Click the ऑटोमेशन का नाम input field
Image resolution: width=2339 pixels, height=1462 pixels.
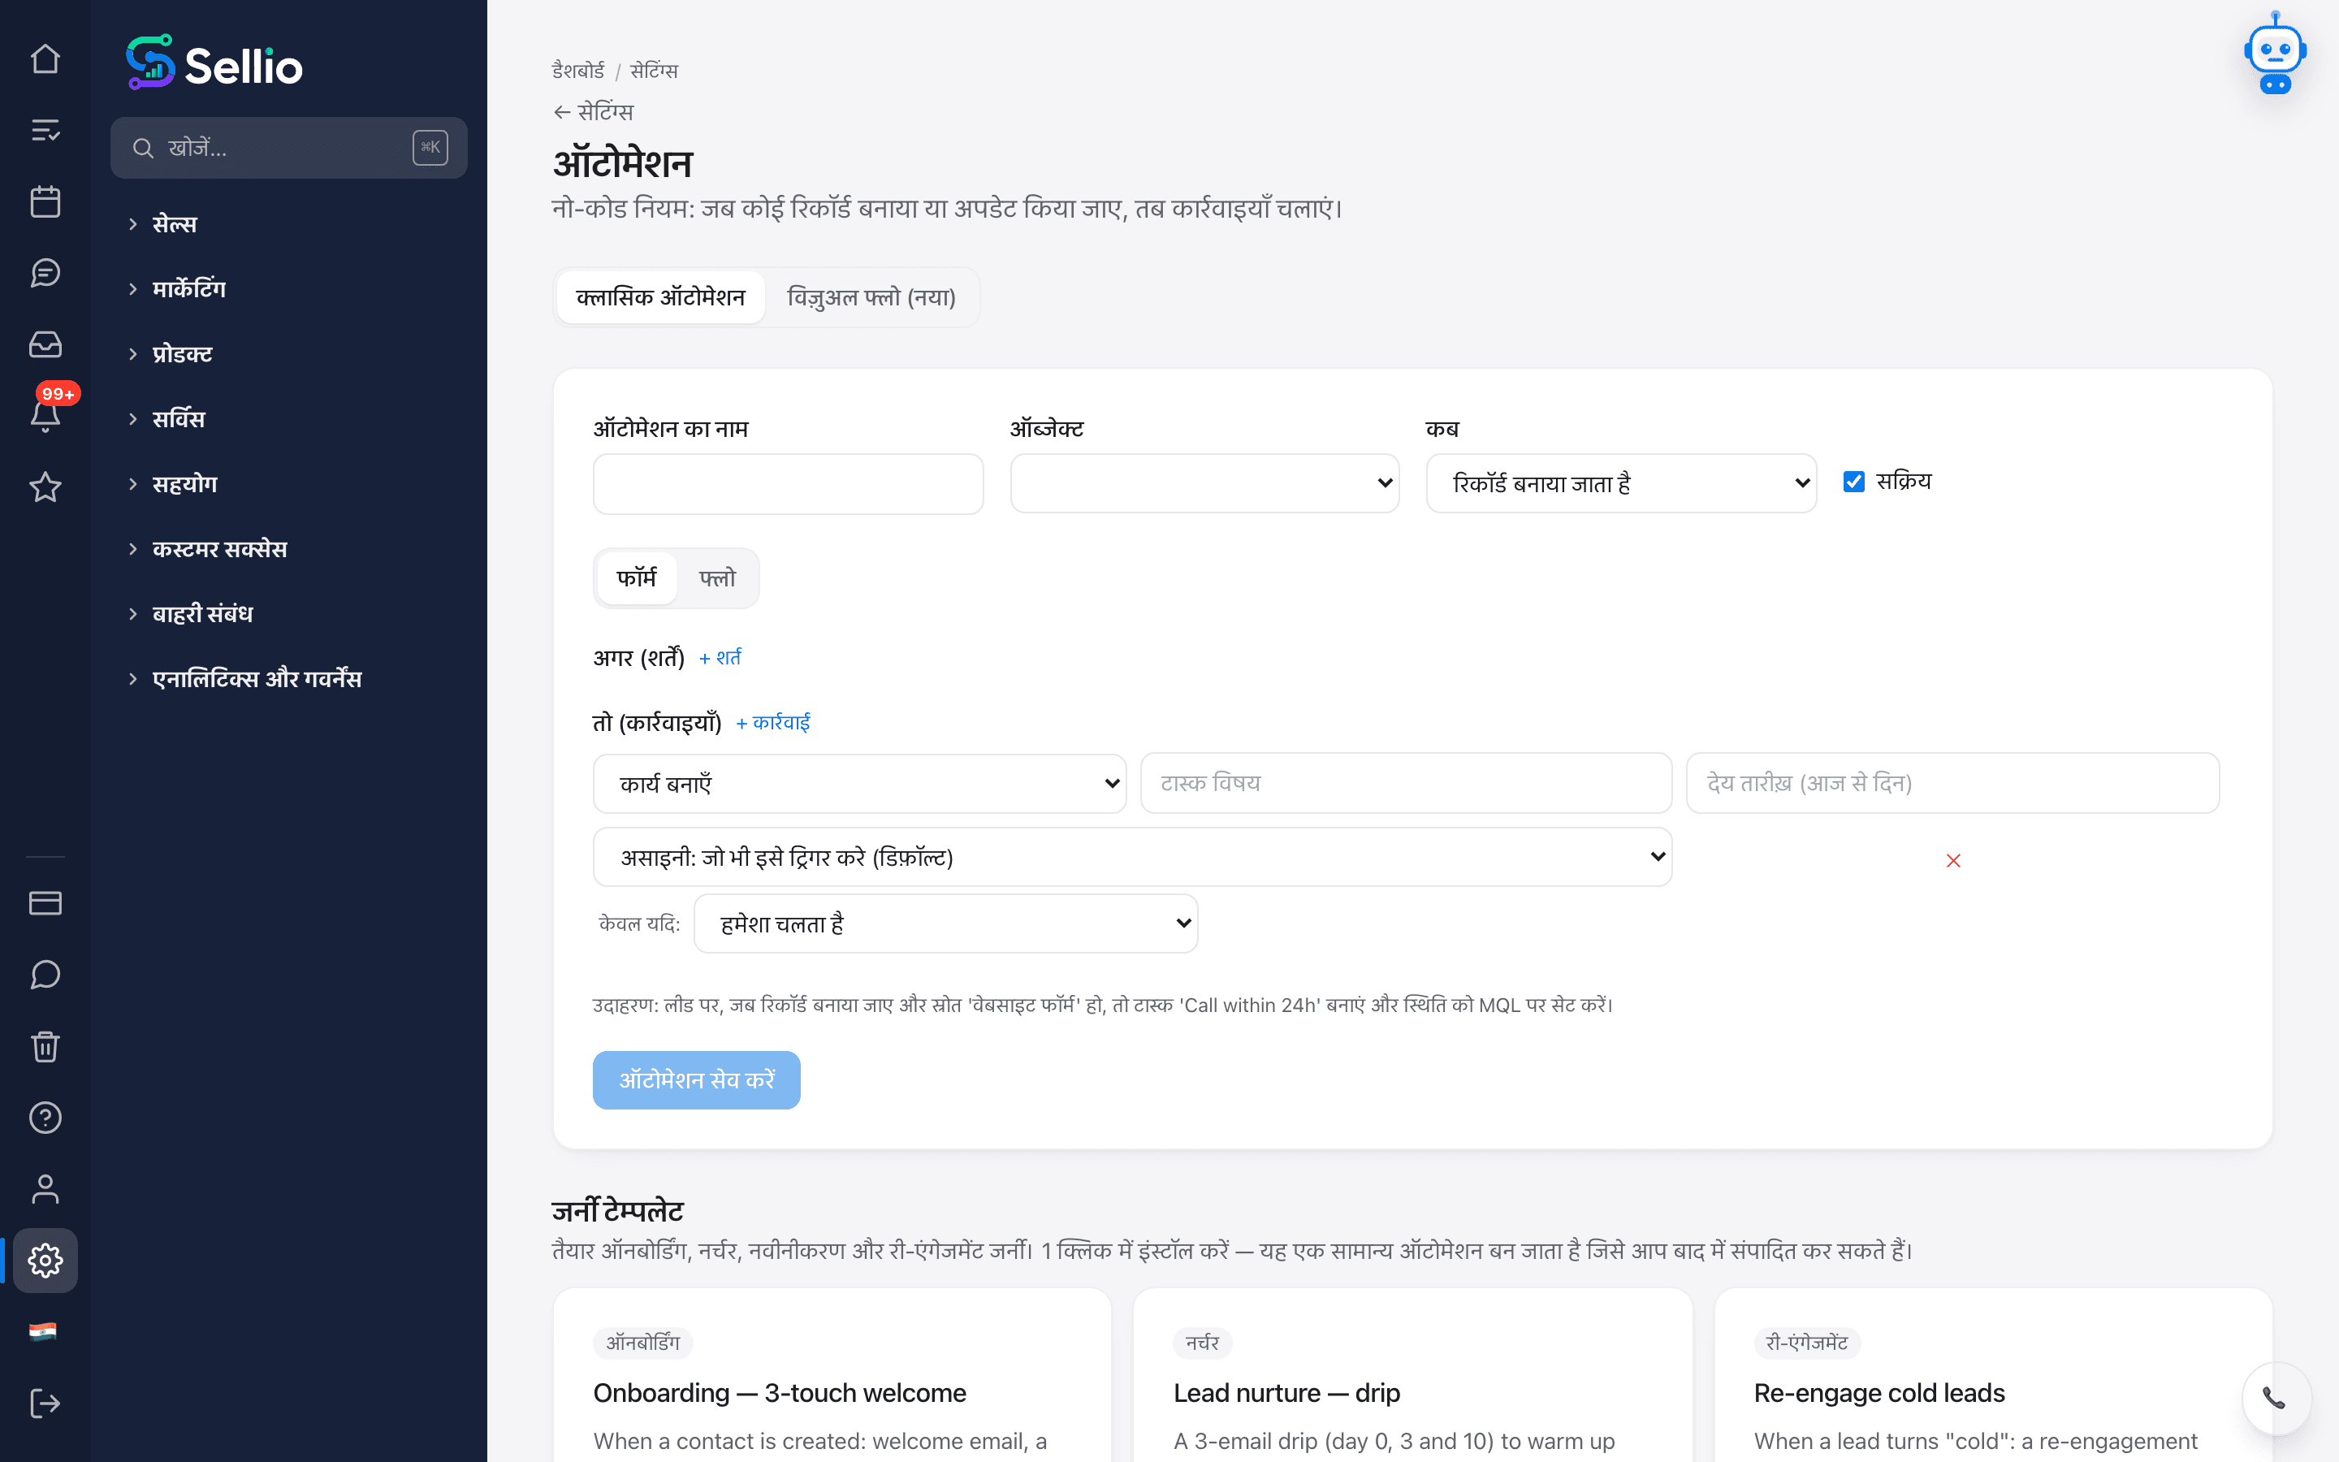(788, 483)
